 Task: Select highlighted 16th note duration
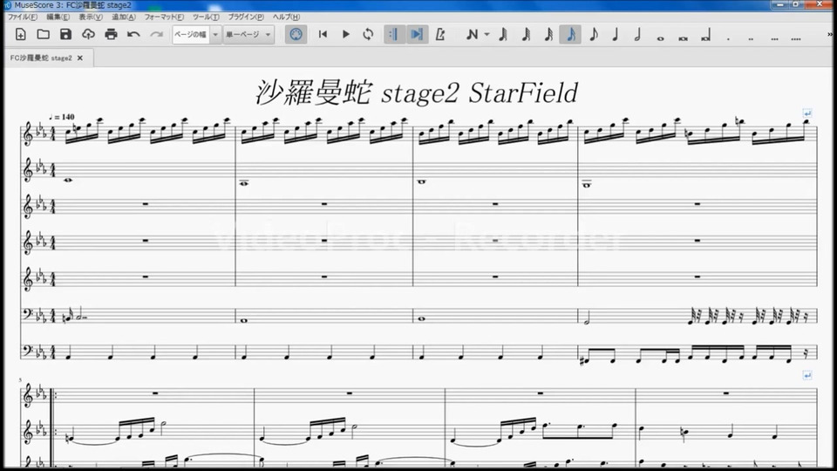[x=570, y=35]
